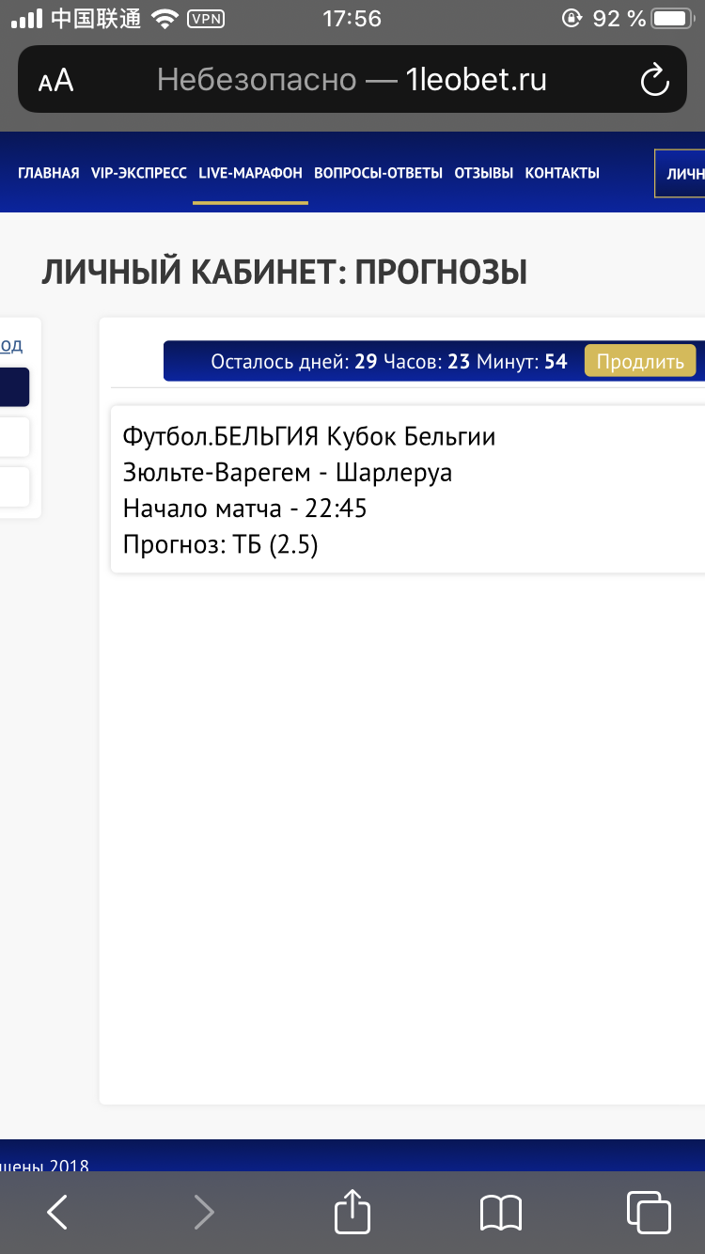Select the dark blue sidebar menu item
705x1254 pixels.
coord(14,387)
